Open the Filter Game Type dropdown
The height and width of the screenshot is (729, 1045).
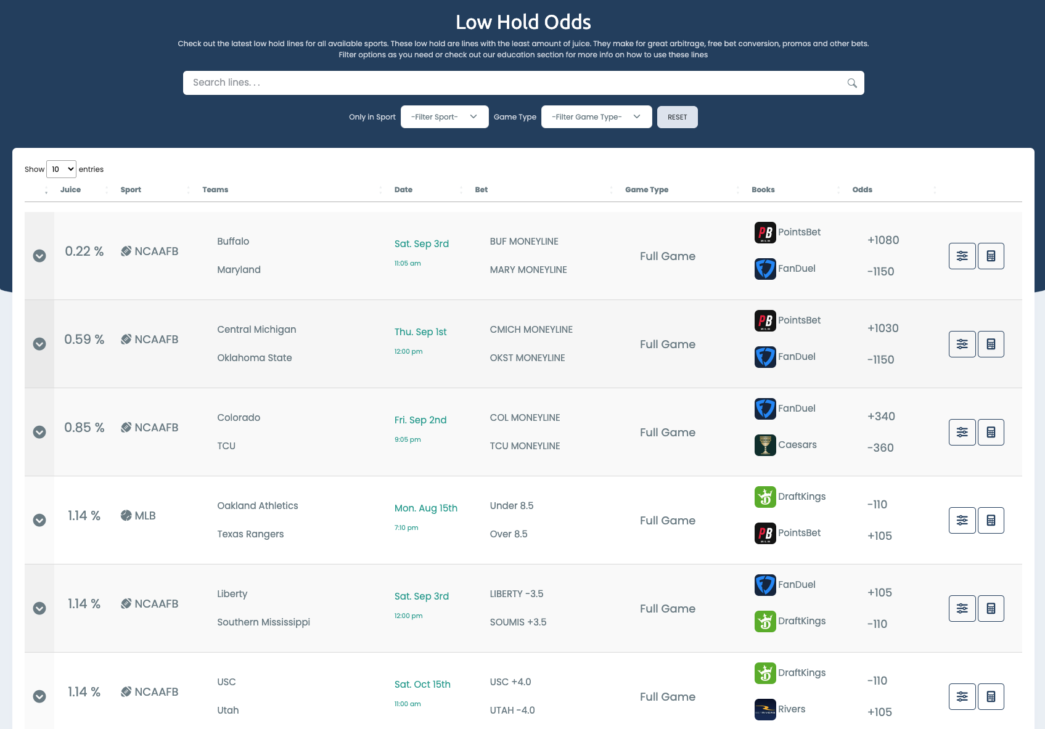[x=596, y=117]
